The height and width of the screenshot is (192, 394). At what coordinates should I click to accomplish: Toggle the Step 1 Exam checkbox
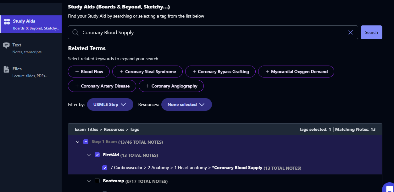point(86,142)
